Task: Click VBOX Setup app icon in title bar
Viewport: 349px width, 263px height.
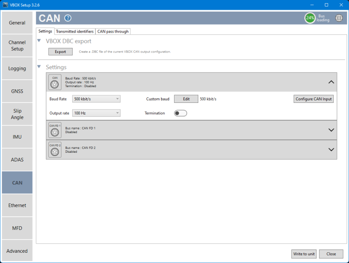Action: [5, 5]
